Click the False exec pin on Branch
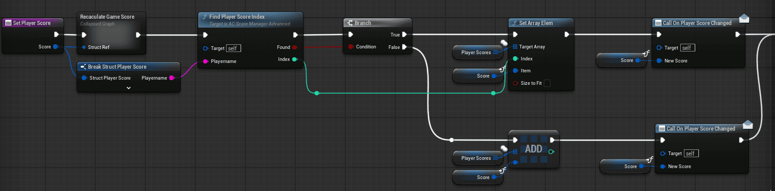The height and width of the screenshot is (191, 775). coord(404,47)
